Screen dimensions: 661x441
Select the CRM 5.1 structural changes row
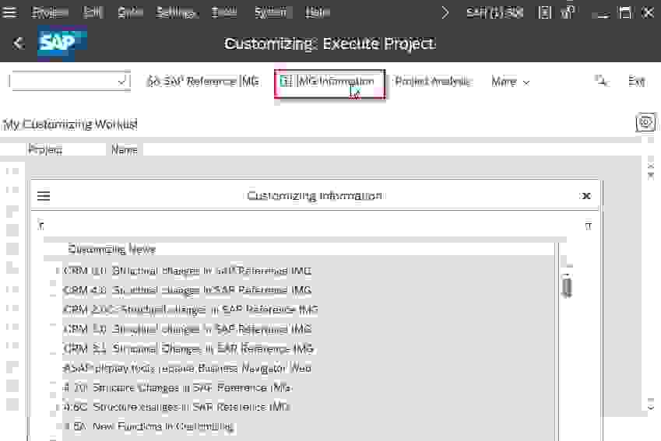point(188,348)
